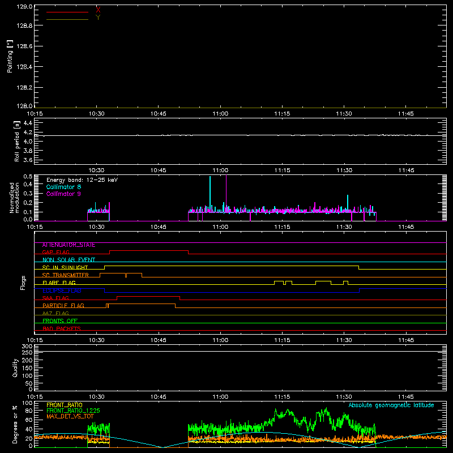Click '11:30' time label under Flags plot

344,340
